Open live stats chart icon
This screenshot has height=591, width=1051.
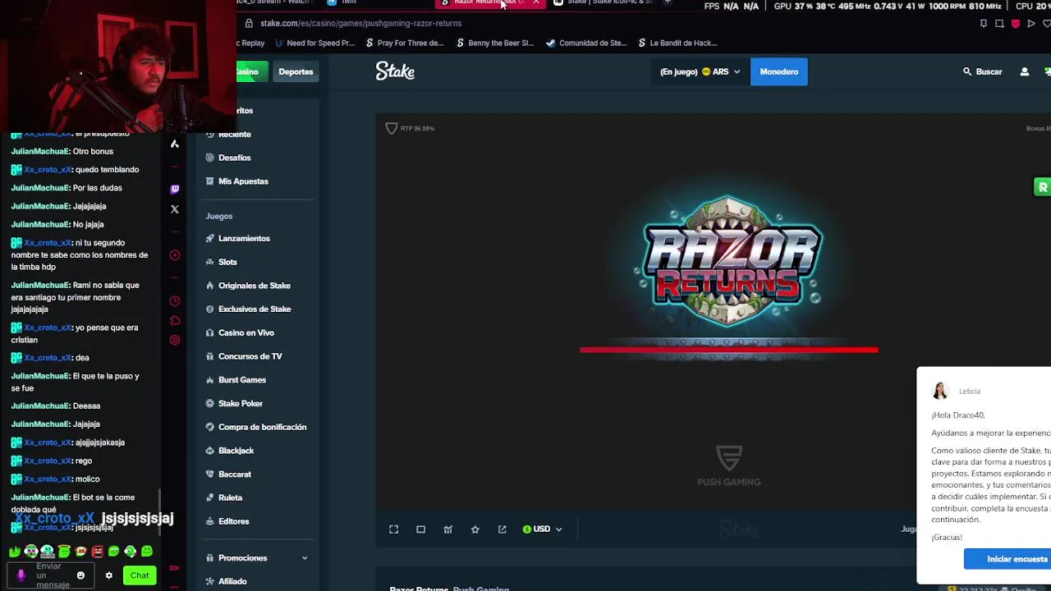[447, 529]
